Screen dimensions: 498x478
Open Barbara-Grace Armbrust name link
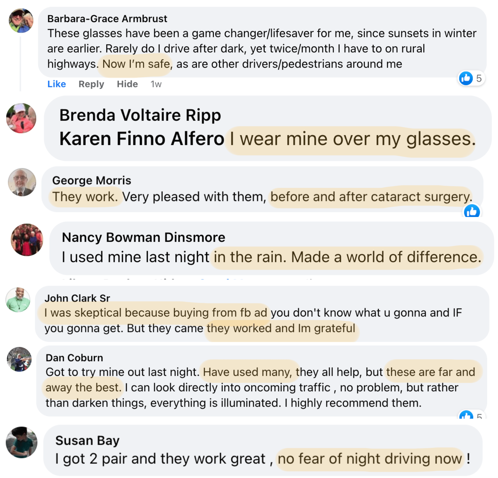coord(107,19)
